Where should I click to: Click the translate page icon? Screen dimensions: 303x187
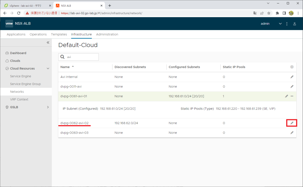(x=255, y=13)
